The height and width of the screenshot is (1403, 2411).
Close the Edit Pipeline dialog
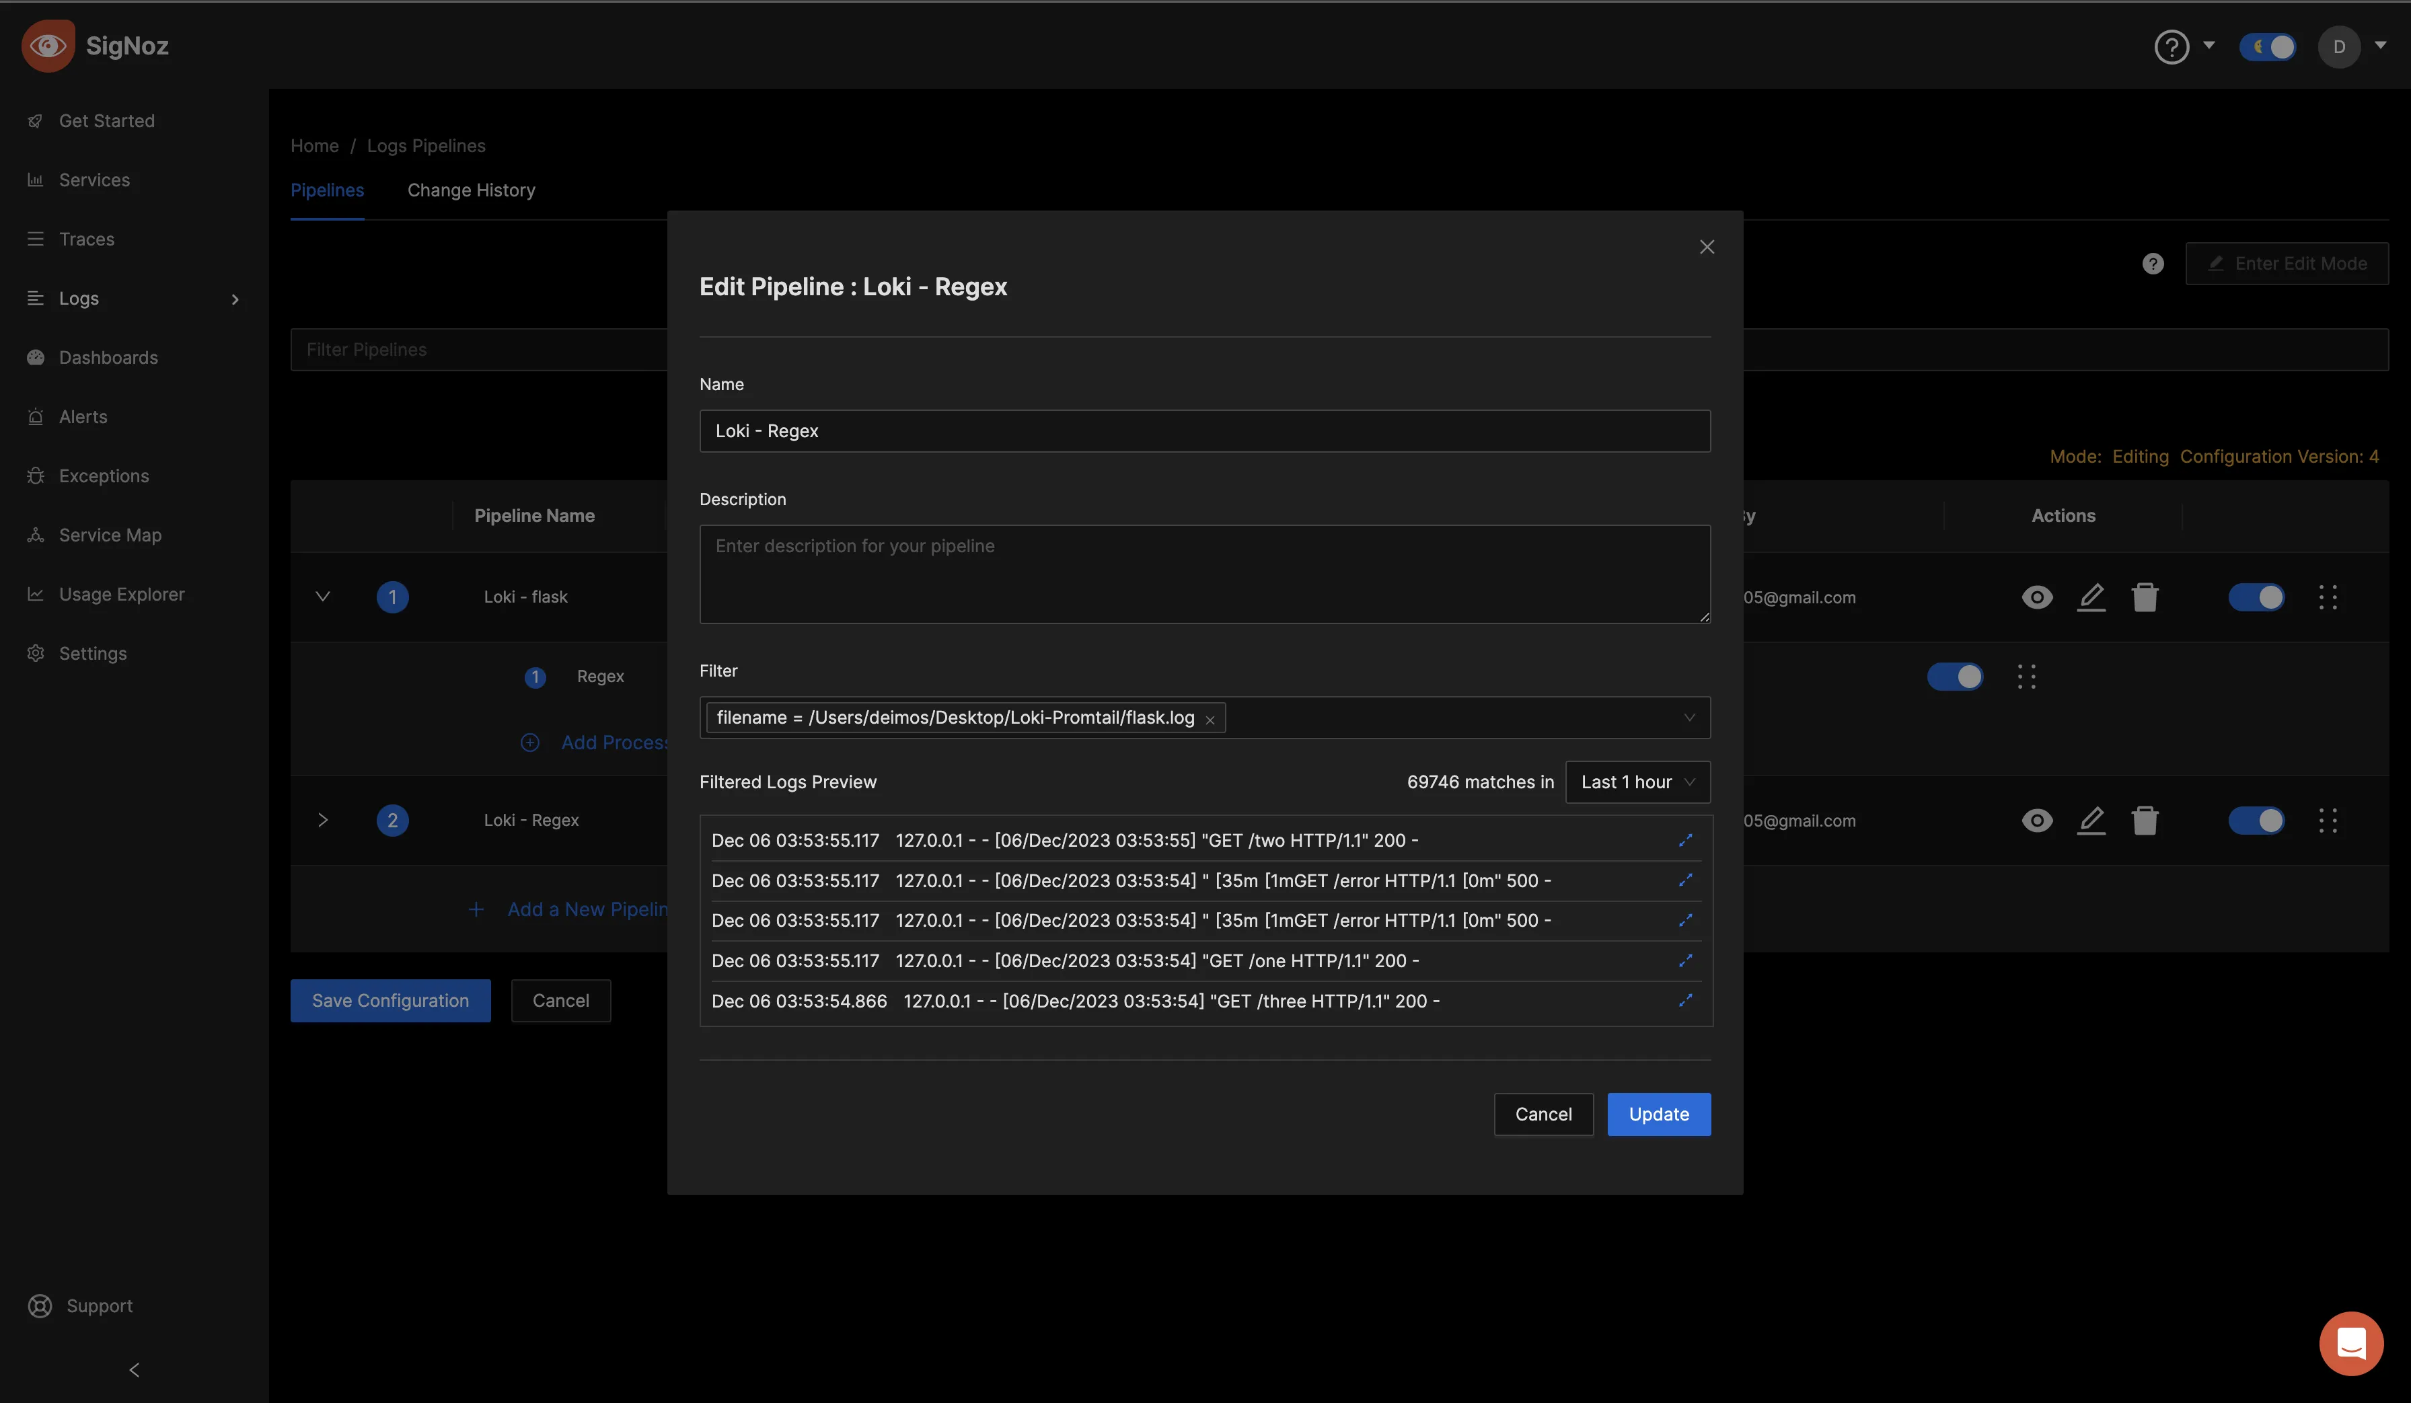1706,247
